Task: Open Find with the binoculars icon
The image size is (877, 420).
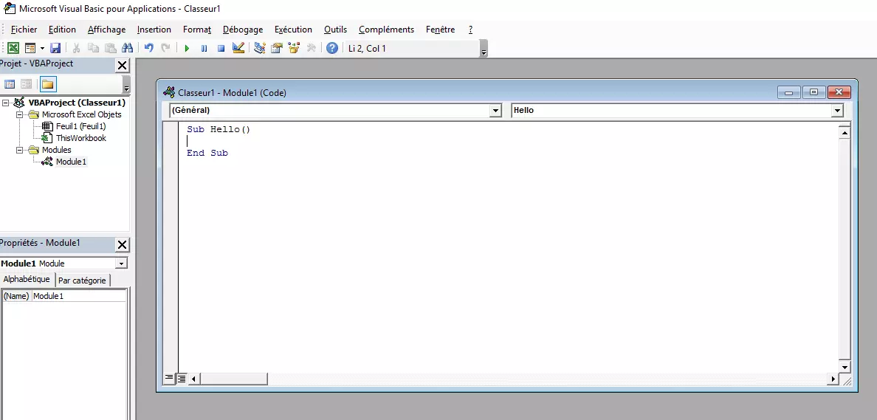Action: 127,48
